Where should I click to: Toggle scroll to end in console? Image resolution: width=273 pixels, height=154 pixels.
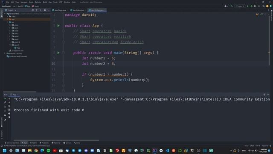pyautogui.click(x=9, y=110)
